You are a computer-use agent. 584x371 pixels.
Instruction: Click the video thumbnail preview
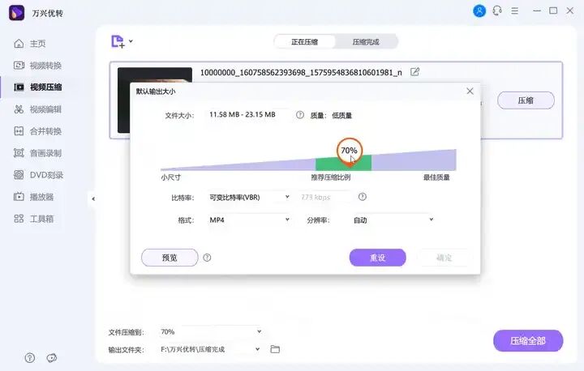pyautogui.click(x=155, y=100)
